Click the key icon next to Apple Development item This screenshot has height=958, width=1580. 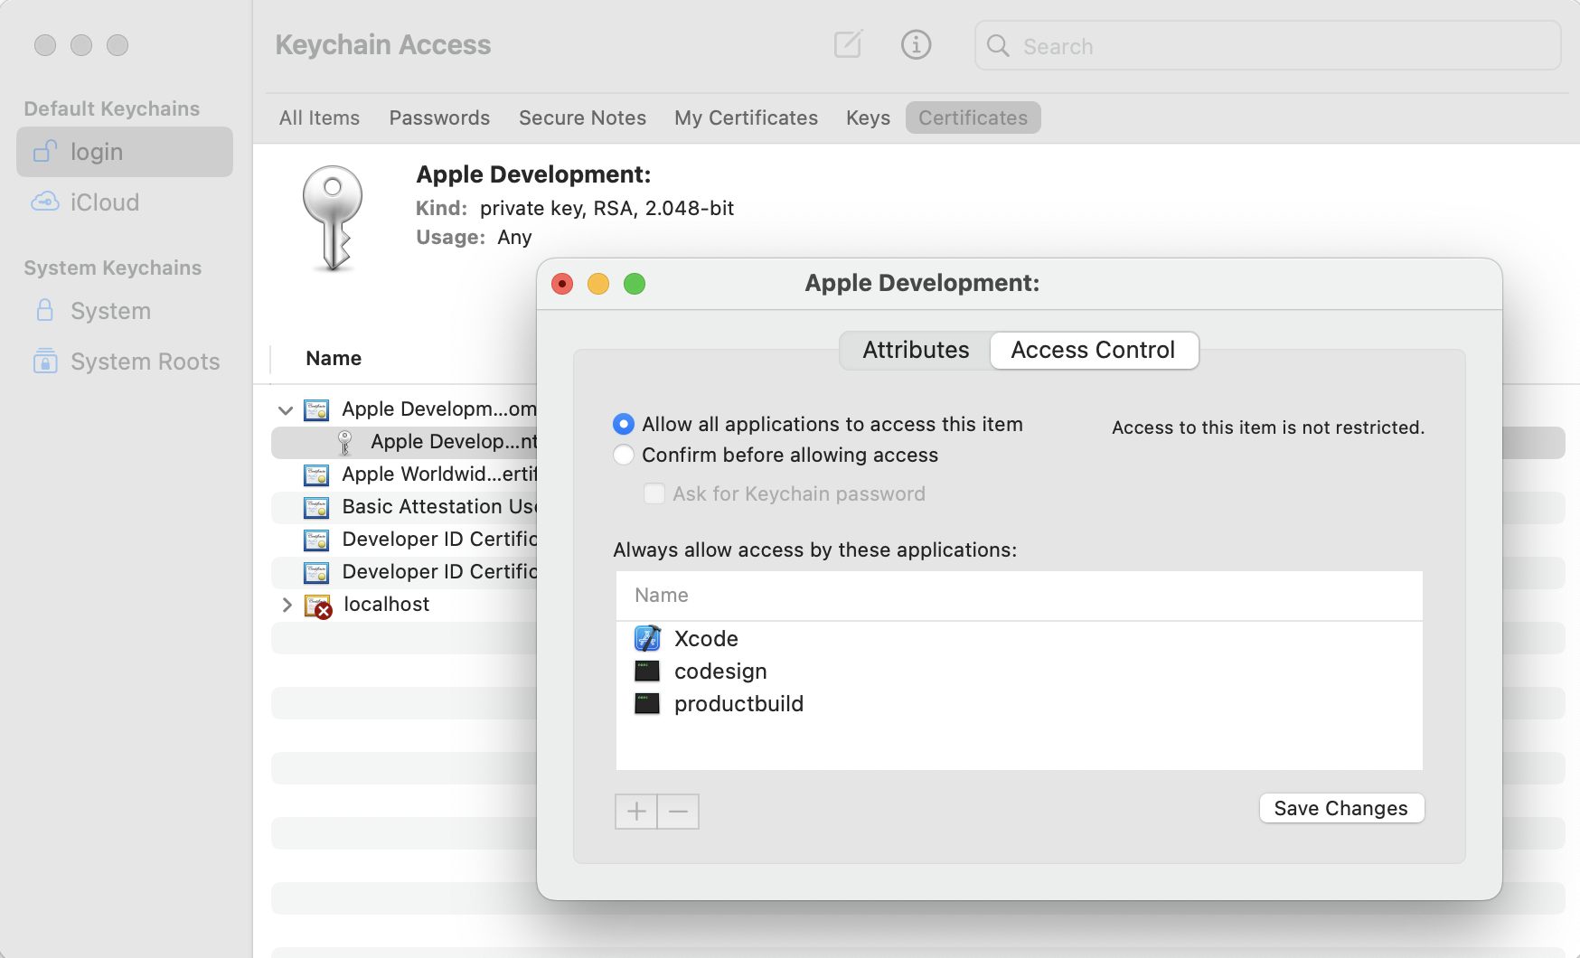tap(344, 442)
